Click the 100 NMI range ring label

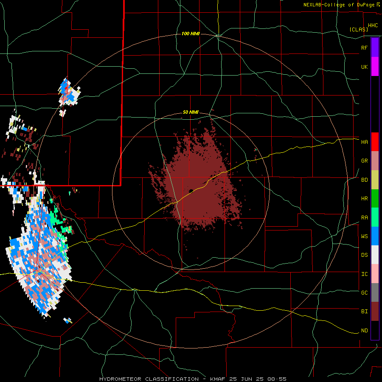(x=191, y=34)
